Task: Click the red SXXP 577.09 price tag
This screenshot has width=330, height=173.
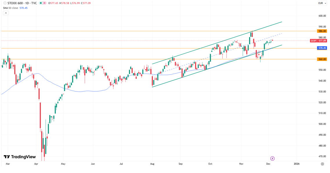Action: tap(318, 41)
